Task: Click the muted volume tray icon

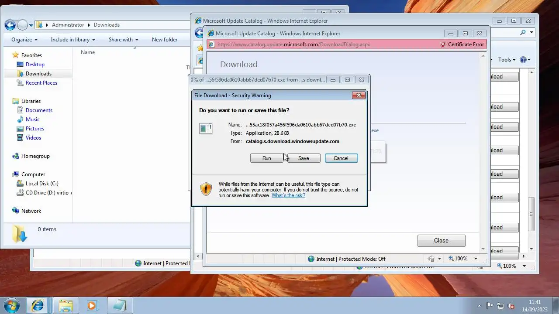Action: [511, 306]
